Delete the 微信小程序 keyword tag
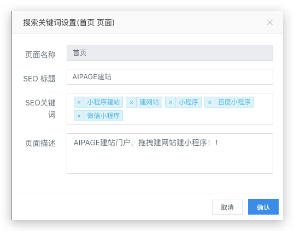This screenshot has width=294, height=231. click(79, 116)
